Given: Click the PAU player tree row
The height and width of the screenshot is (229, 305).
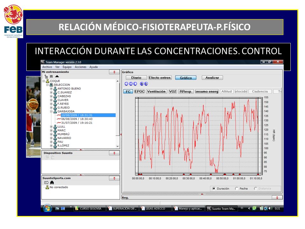Looking at the screenshot, I should tap(60, 142).
